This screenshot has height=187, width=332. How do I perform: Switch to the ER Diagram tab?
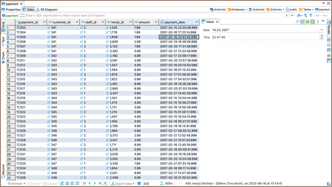[47, 10]
